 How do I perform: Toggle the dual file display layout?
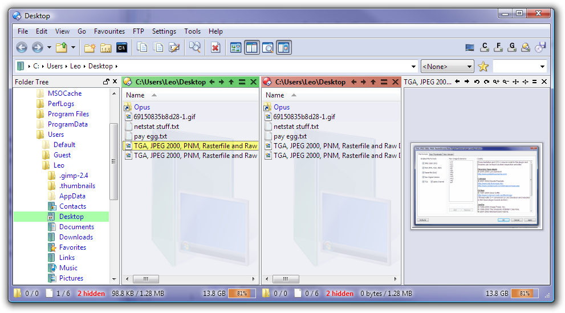[x=252, y=48]
